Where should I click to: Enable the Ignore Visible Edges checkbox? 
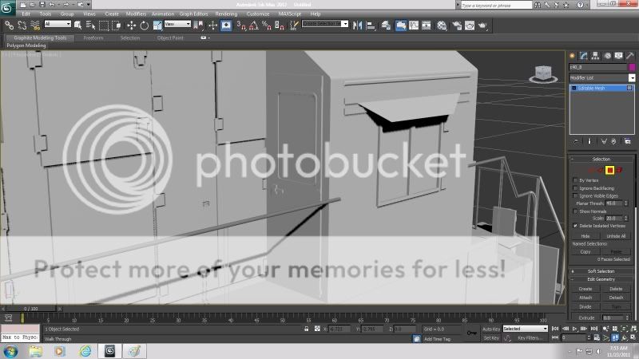[x=575, y=195]
